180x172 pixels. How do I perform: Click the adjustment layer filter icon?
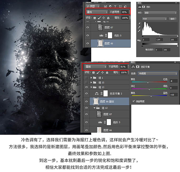[x=110, y=6]
